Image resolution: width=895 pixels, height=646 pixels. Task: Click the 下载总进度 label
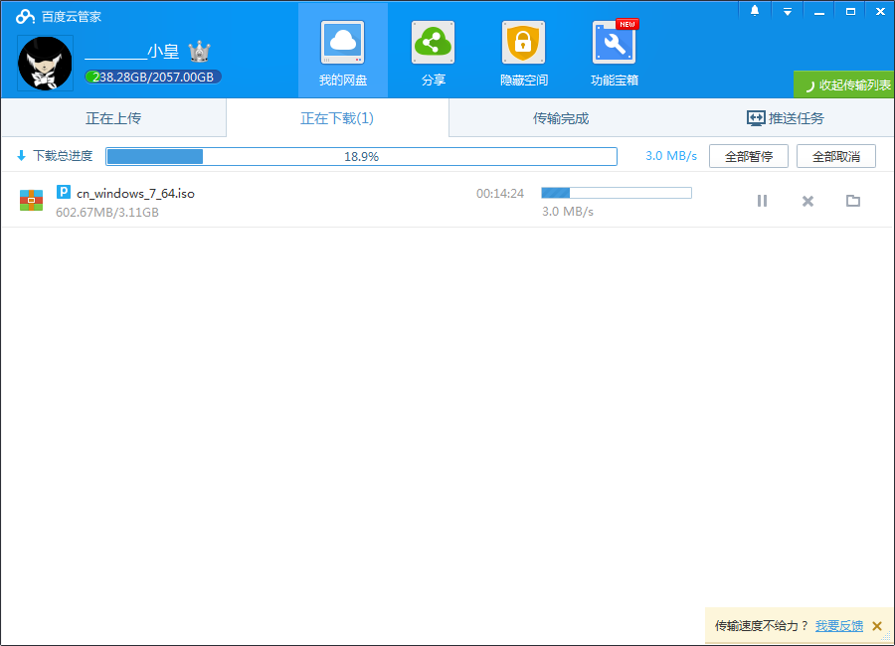coord(63,156)
